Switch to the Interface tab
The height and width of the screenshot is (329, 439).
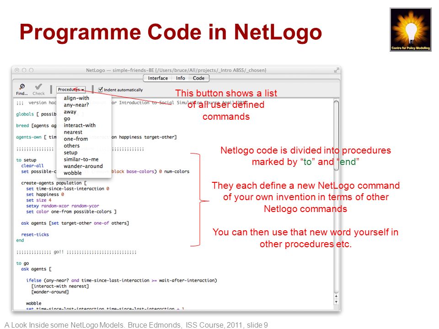coord(158,78)
